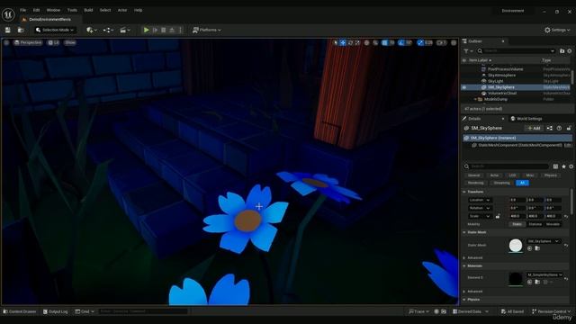Switch to the World Settings tab
Screen dimensions: 576x324
pyautogui.click(x=526, y=119)
